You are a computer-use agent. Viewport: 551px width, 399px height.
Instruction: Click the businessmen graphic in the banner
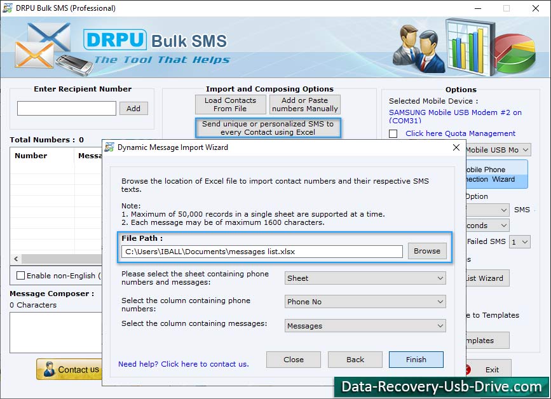tap(419, 48)
